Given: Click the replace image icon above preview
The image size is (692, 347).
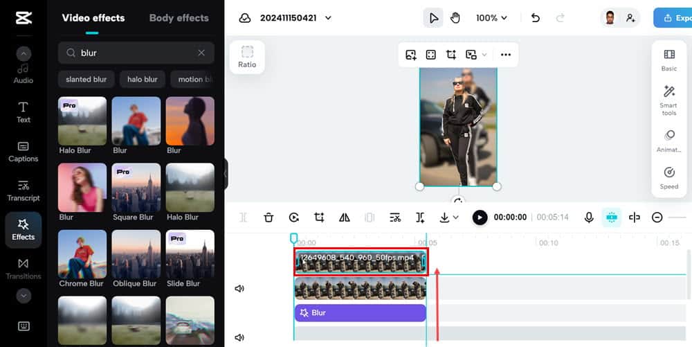Looking at the screenshot, I should [411, 55].
